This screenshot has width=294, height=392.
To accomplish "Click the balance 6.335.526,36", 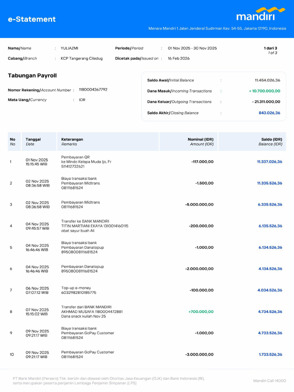I will [270, 204].
